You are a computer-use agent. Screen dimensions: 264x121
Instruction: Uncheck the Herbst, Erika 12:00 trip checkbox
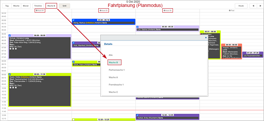coord(138,115)
